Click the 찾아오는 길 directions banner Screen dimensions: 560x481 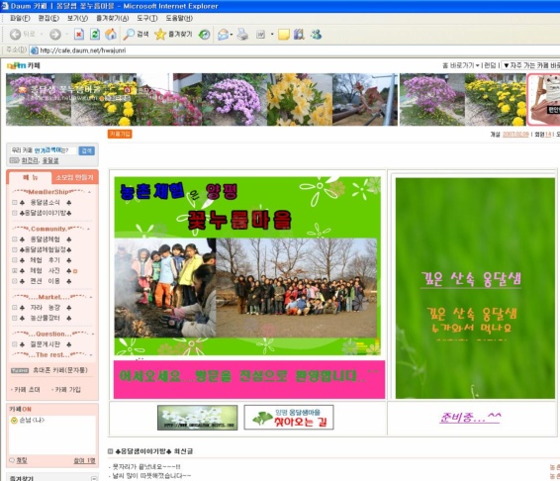pyautogui.click(x=289, y=418)
